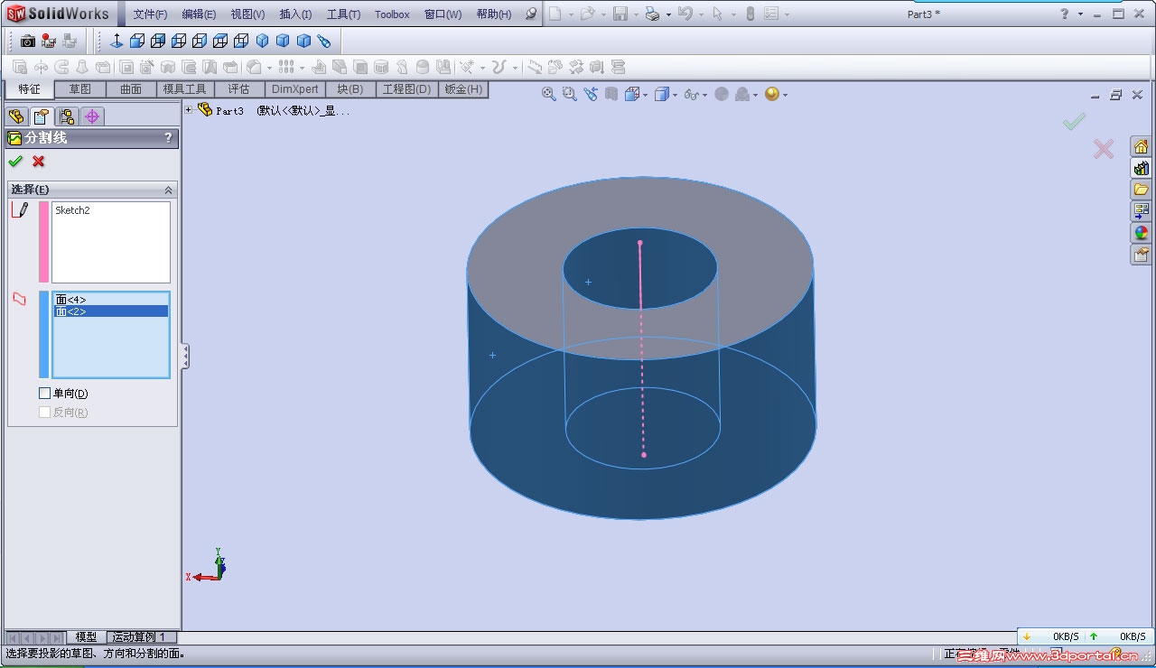Image resolution: width=1156 pixels, height=668 pixels.
Task: Open the Hide/Show Items dropdown arrow
Action: pyautogui.click(x=703, y=94)
